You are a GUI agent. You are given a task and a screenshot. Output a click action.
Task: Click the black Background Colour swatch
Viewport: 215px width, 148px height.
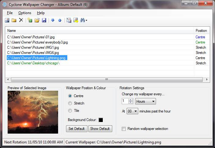(x=101, y=120)
